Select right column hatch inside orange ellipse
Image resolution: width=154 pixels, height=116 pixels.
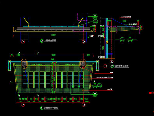[x=82, y=63]
